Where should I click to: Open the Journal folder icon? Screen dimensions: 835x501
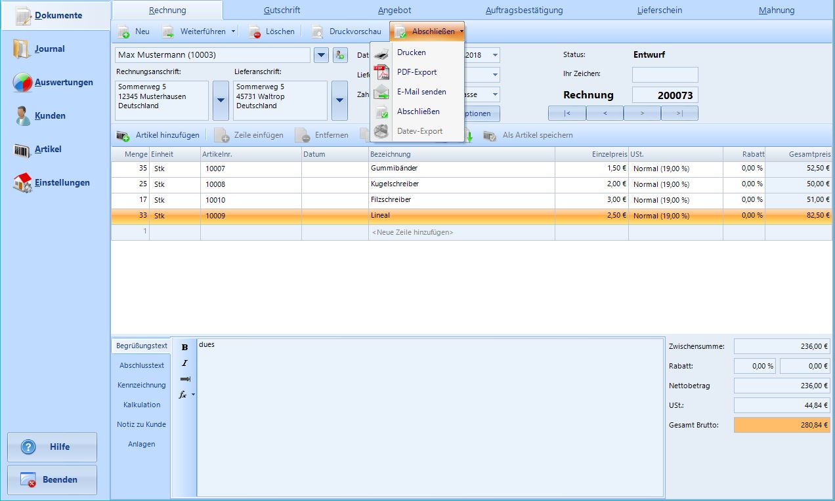coord(22,49)
